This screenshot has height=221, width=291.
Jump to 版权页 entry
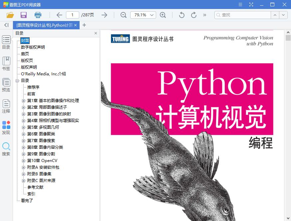click(x=27, y=61)
